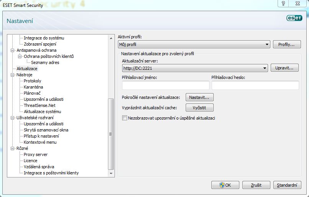
Task: Select the 'Aktualizace' tree item
Action: pos(27,69)
